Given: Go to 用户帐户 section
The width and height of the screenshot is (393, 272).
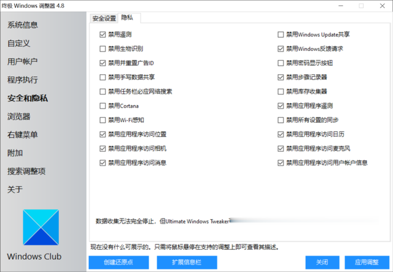Looking at the screenshot, I should tap(23, 61).
